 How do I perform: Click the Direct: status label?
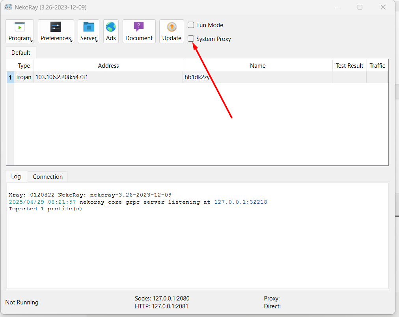coord(272,306)
